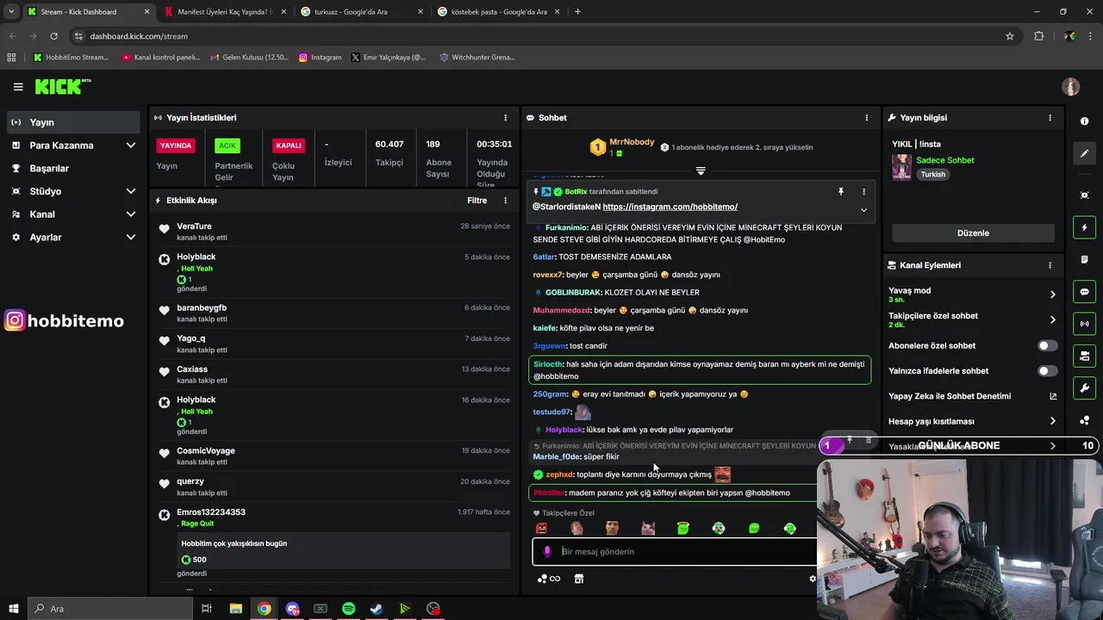Toggle the wrench panel icon in sidebar
This screenshot has width=1103, height=620.
1084,388
